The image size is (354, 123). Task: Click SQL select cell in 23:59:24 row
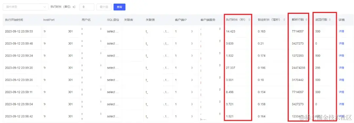click(x=113, y=56)
